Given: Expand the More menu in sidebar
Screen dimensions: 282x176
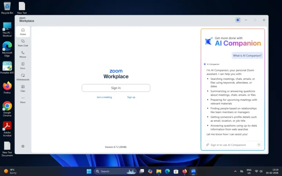Looking at the screenshot, I should coord(23,100).
